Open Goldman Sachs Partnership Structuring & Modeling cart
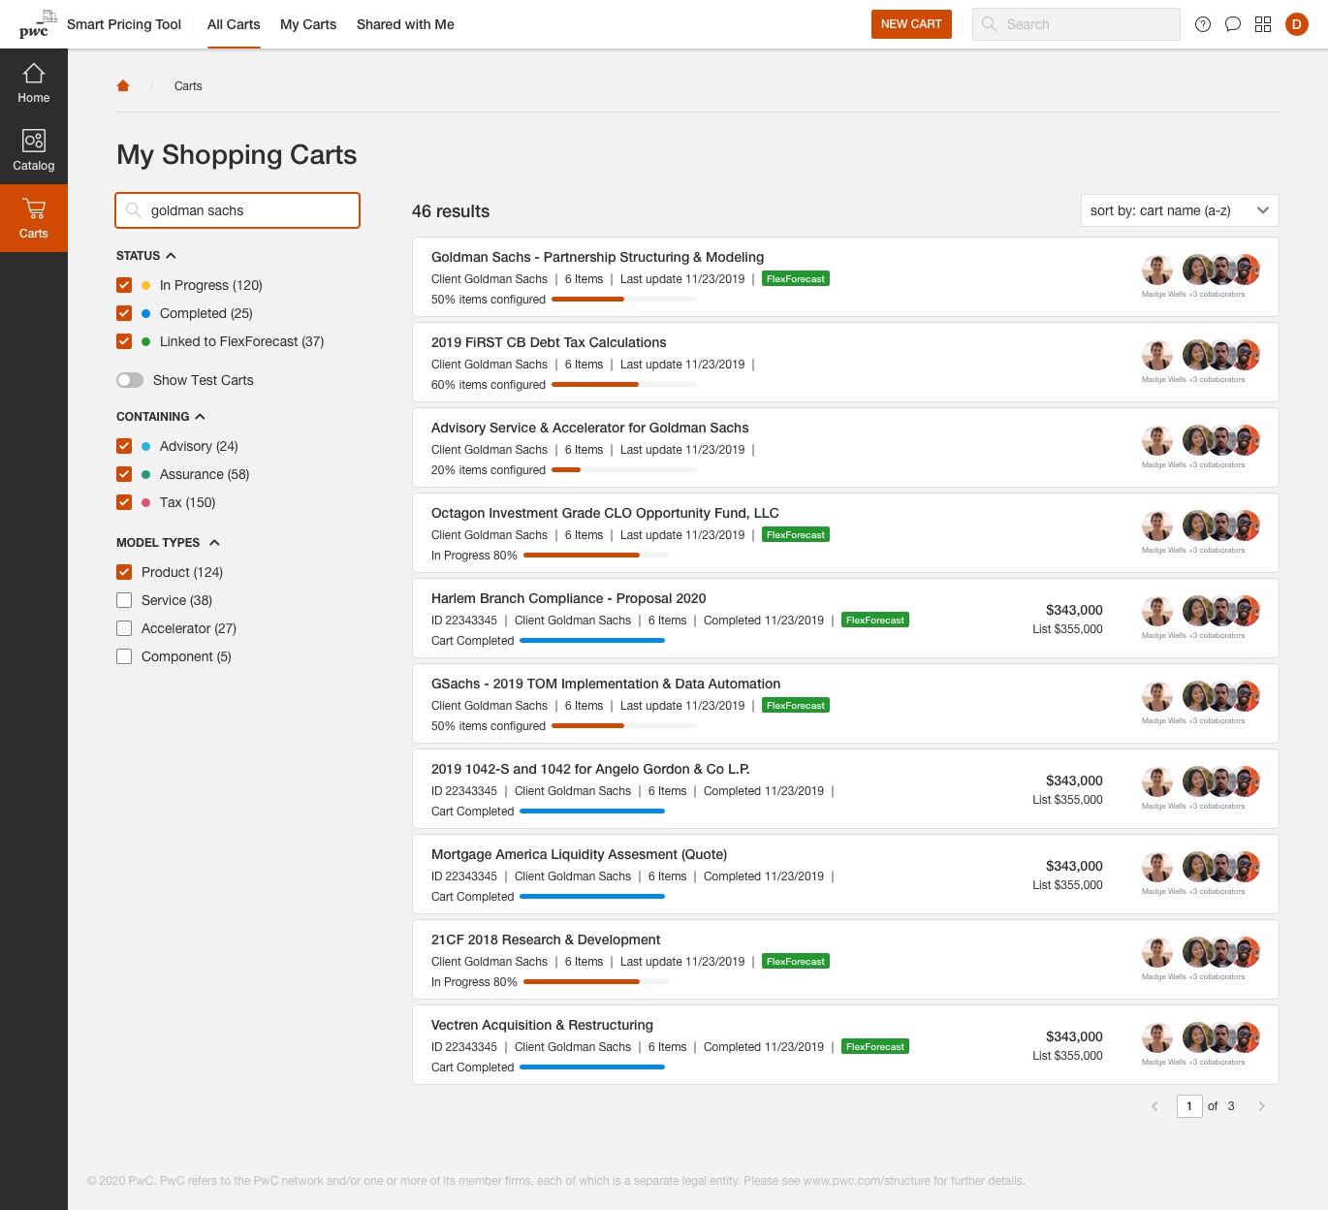 point(597,257)
